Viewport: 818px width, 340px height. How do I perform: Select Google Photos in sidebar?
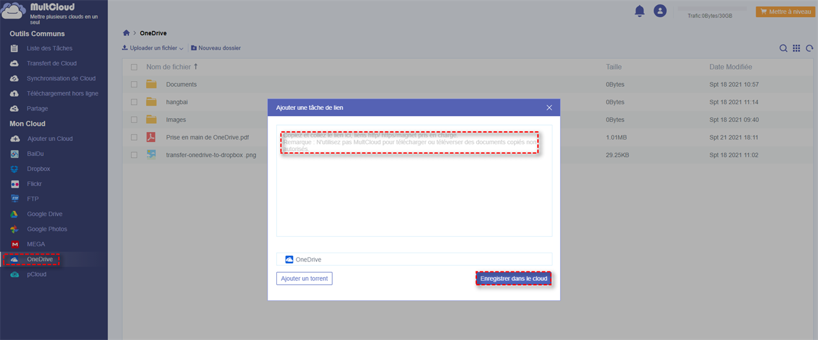[47, 229]
